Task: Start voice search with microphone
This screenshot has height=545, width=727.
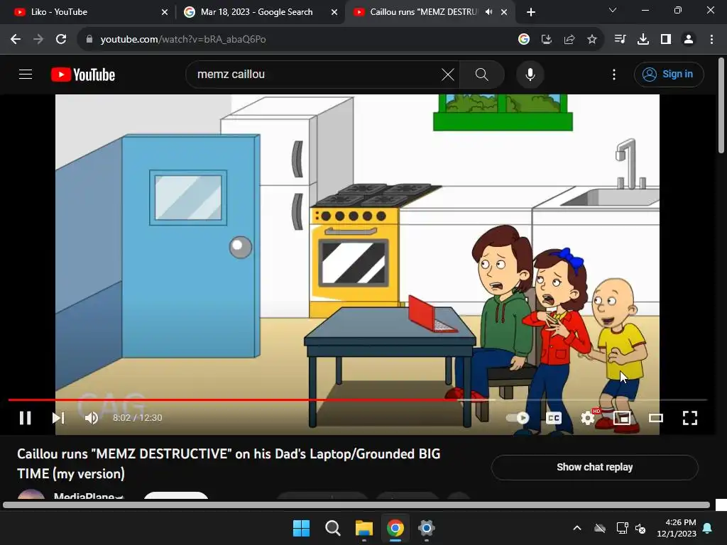Action: coord(530,74)
